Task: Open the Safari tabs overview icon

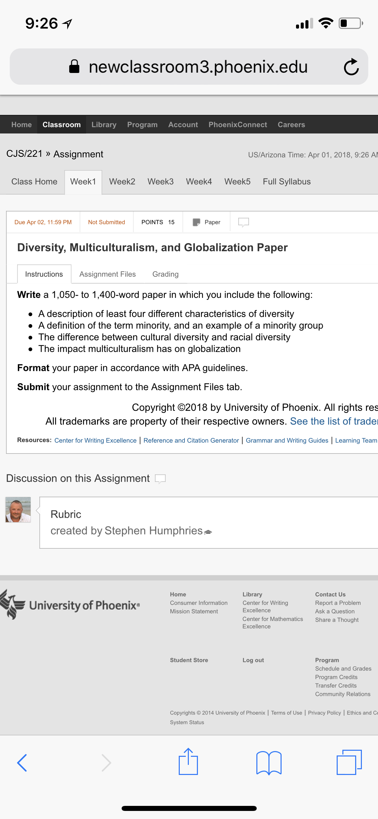Action: pos(349,762)
